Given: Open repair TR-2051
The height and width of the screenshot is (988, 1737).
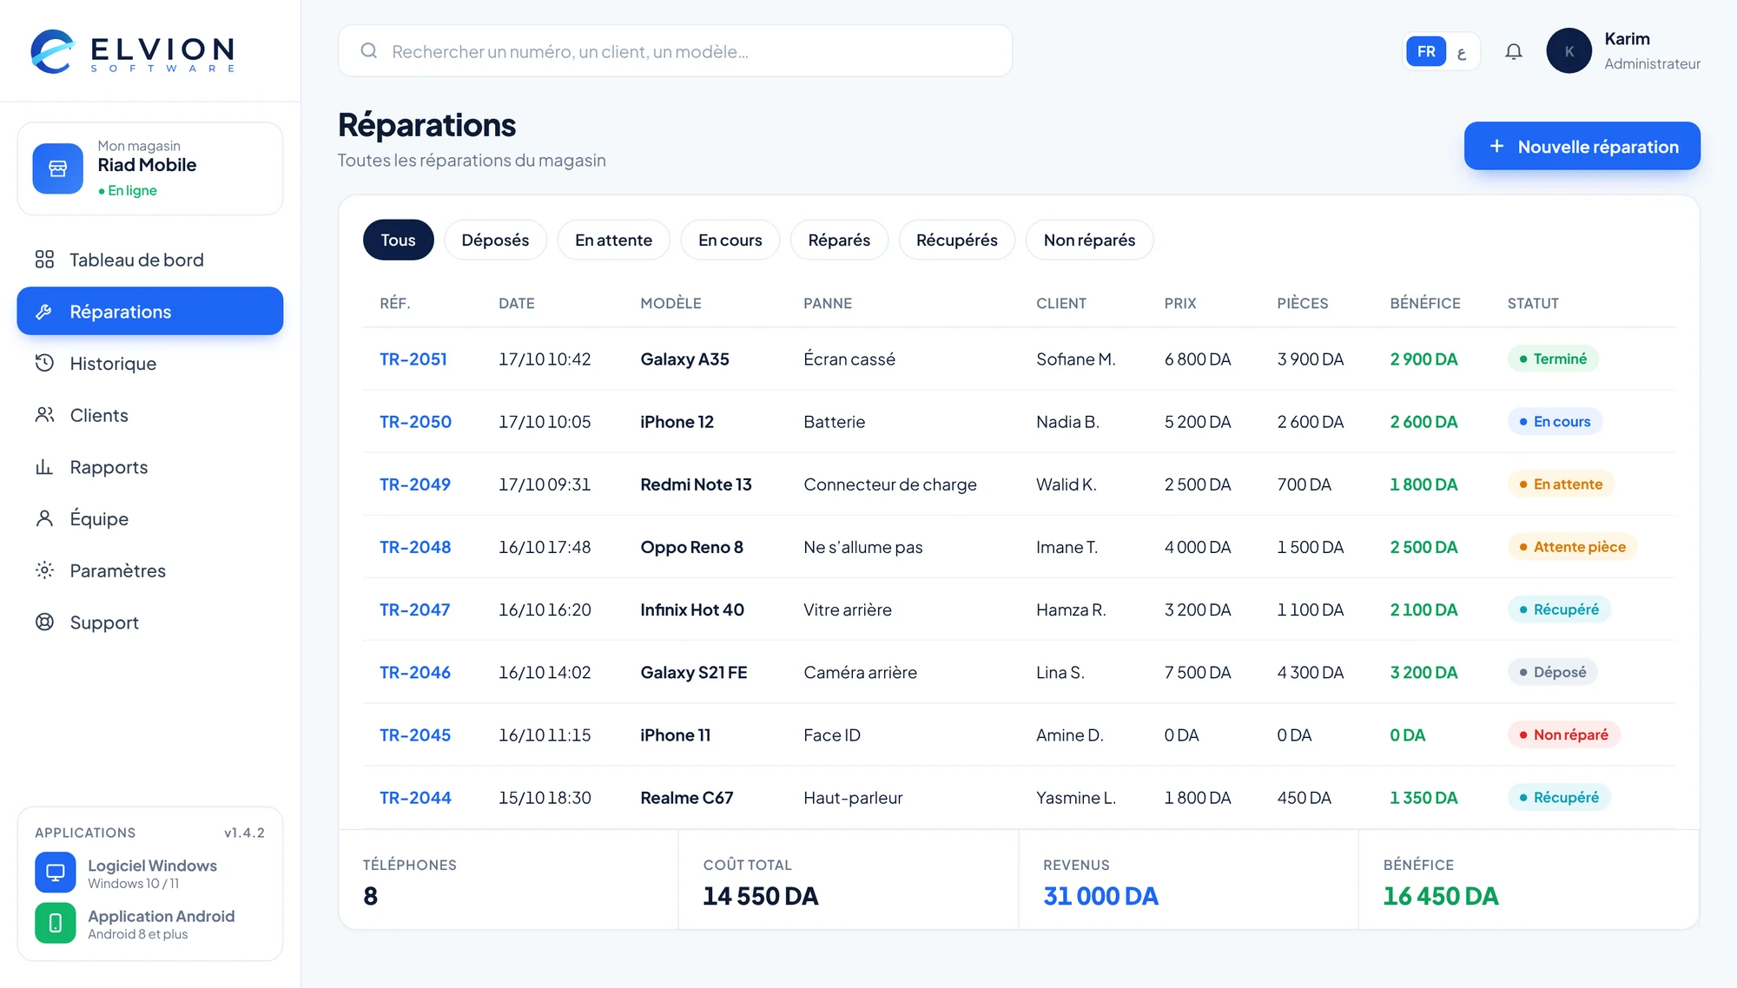Looking at the screenshot, I should pyautogui.click(x=413, y=359).
